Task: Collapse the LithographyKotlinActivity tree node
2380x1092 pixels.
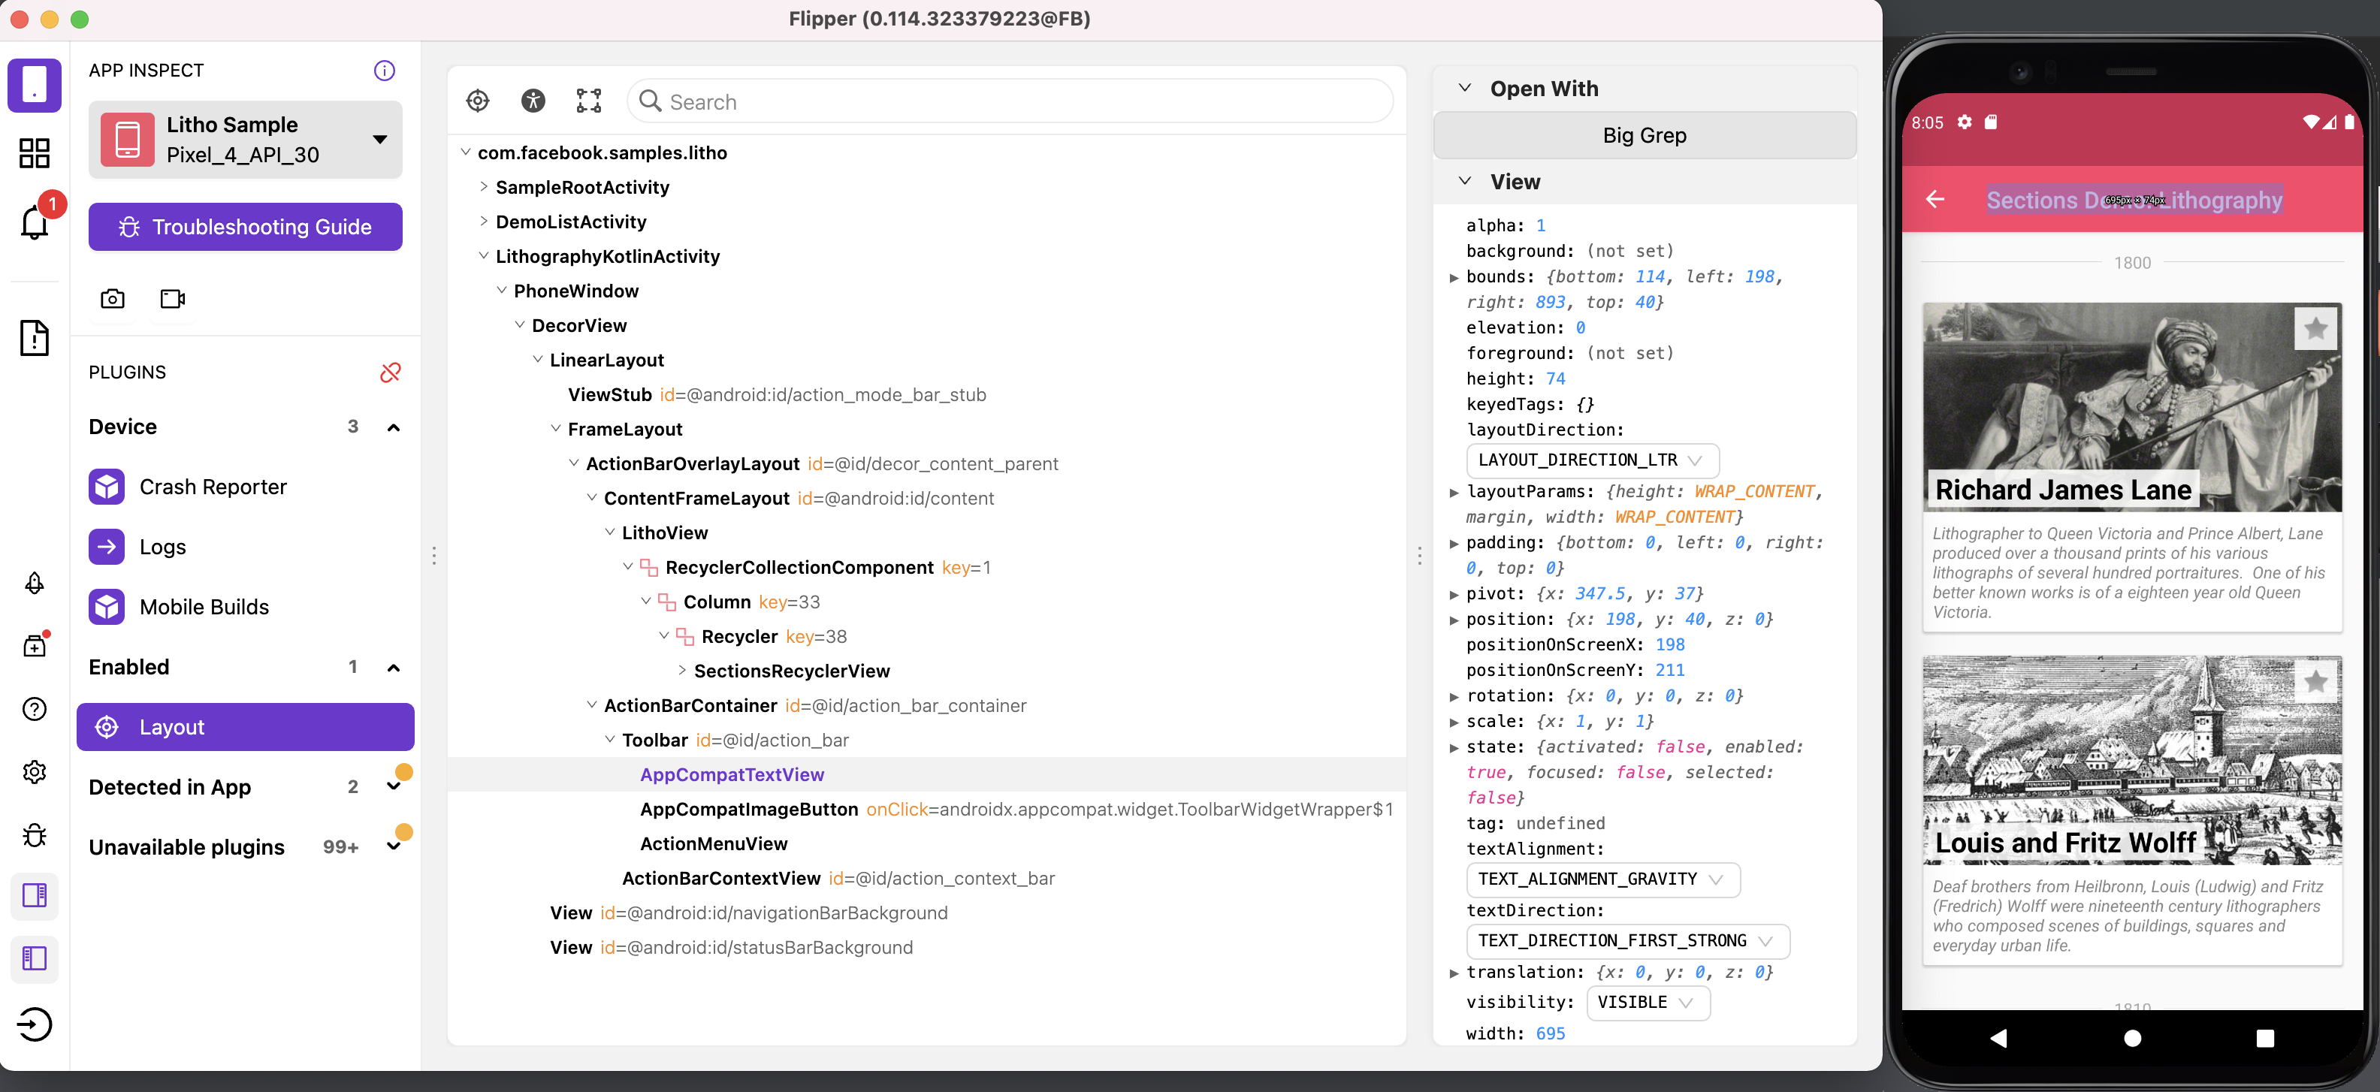Action: point(483,256)
